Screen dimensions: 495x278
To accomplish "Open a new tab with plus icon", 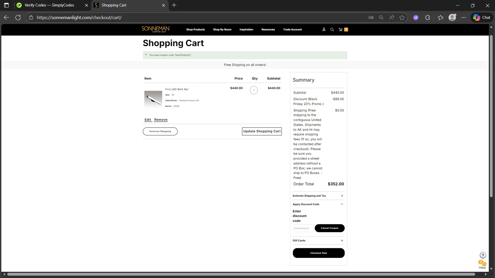I will pos(174,5).
